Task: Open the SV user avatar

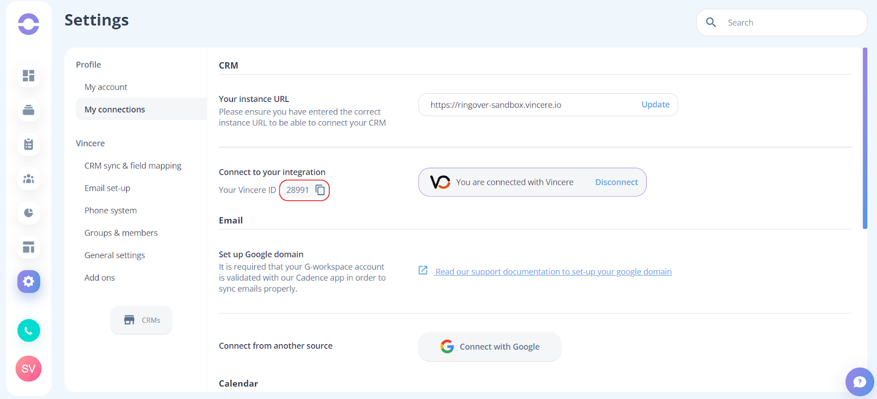Action: pos(29,369)
